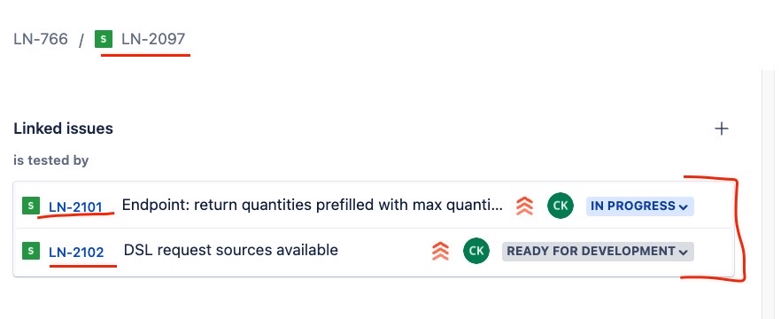Open parent issue LN-766 in breadcrumb
This screenshot has width=781, height=319.
(41, 39)
